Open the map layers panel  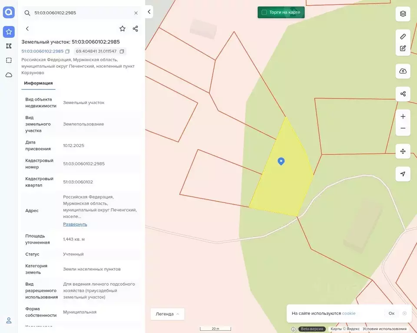point(403,13)
